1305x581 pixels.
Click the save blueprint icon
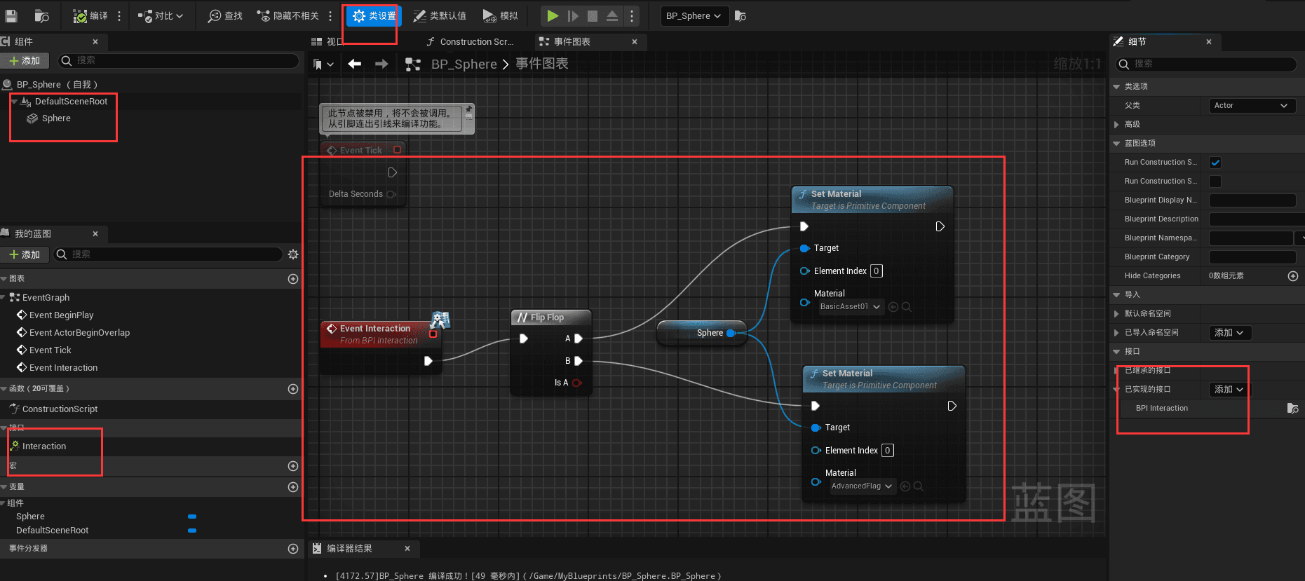pyautogui.click(x=11, y=15)
